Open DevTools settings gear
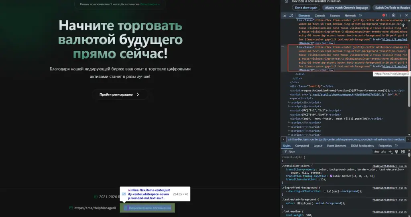This screenshot has height=217, width=411. (x=393, y=16)
